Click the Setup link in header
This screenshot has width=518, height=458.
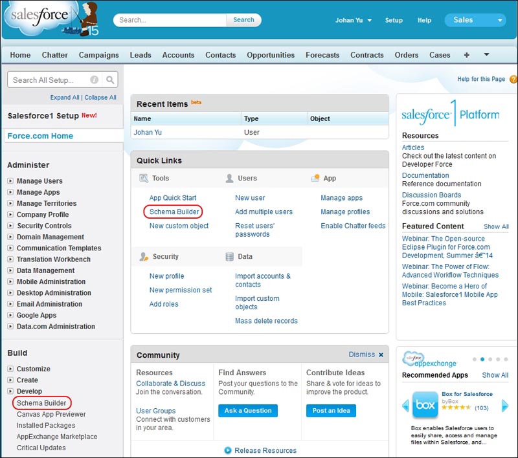394,20
